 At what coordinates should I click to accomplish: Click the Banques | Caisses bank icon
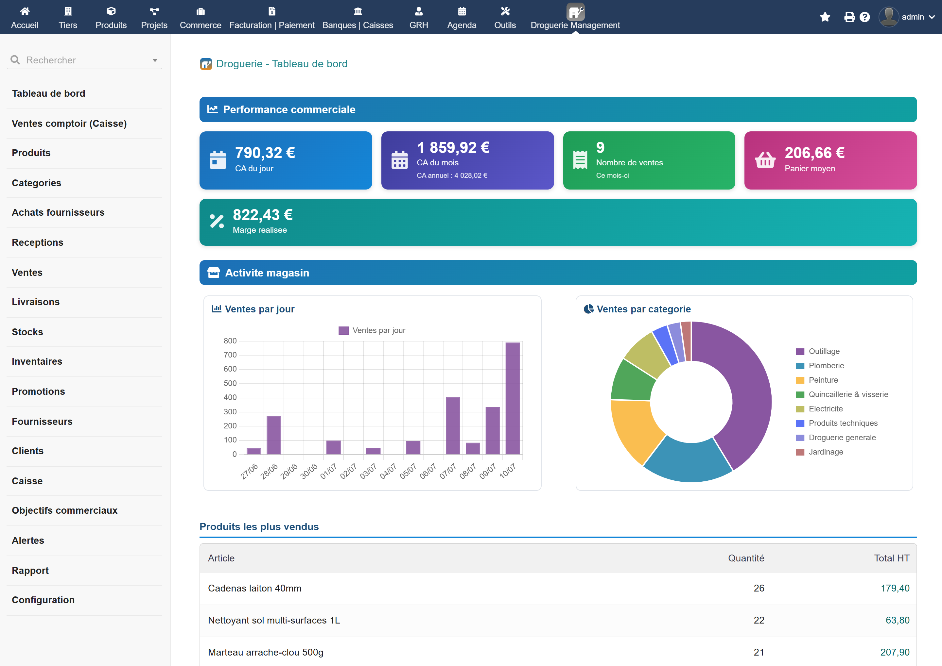(358, 11)
